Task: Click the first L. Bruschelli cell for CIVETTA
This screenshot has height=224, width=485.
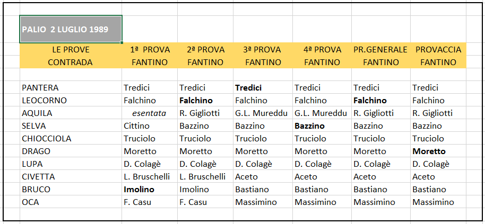Action: (x=150, y=176)
